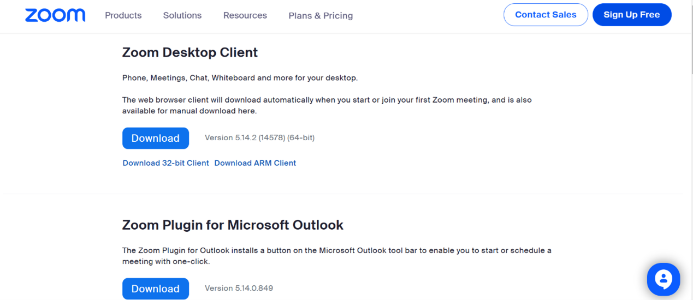Click the Outlook plugin description paragraph
The width and height of the screenshot is (693, 300).
336,256
